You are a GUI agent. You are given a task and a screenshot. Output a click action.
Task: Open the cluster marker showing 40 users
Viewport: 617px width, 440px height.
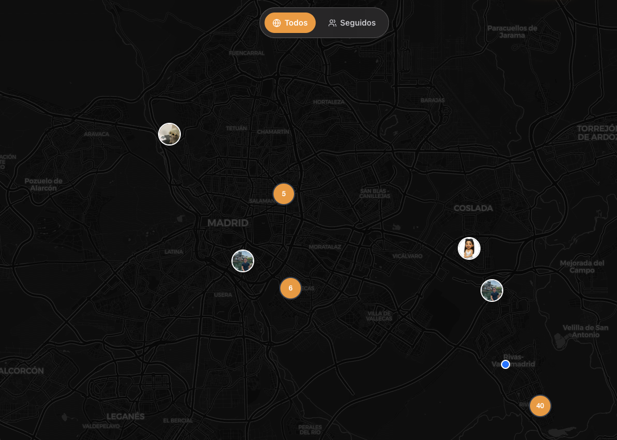click(x=540, y=405)
